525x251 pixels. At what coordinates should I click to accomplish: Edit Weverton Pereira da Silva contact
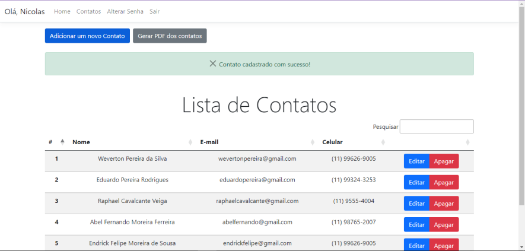point(416,161)
